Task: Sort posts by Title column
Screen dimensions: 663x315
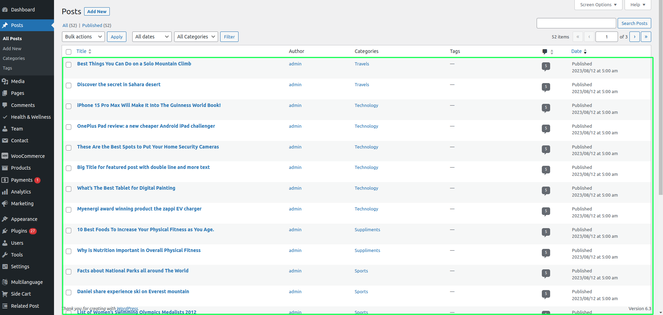Action: pos(84,51)
